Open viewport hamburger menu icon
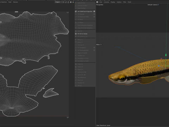The width and height of the screenshot is (169, 127). click(97, 2)
